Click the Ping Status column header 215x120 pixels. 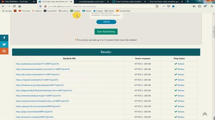179,59
